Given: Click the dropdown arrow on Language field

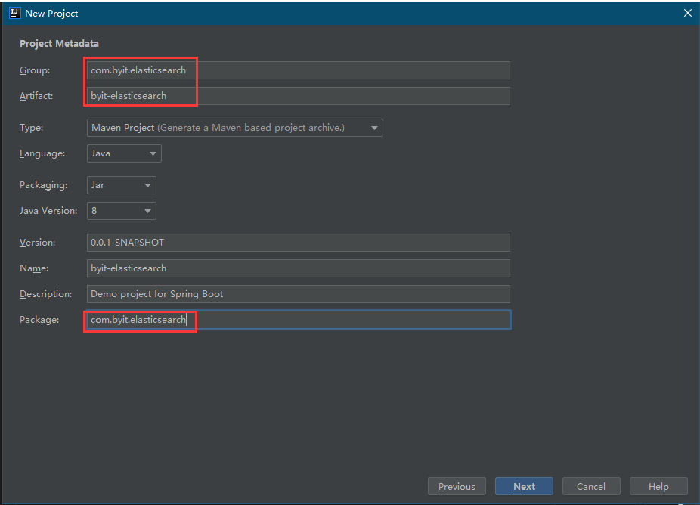Looking at the screenshot, I should (154, 153).
